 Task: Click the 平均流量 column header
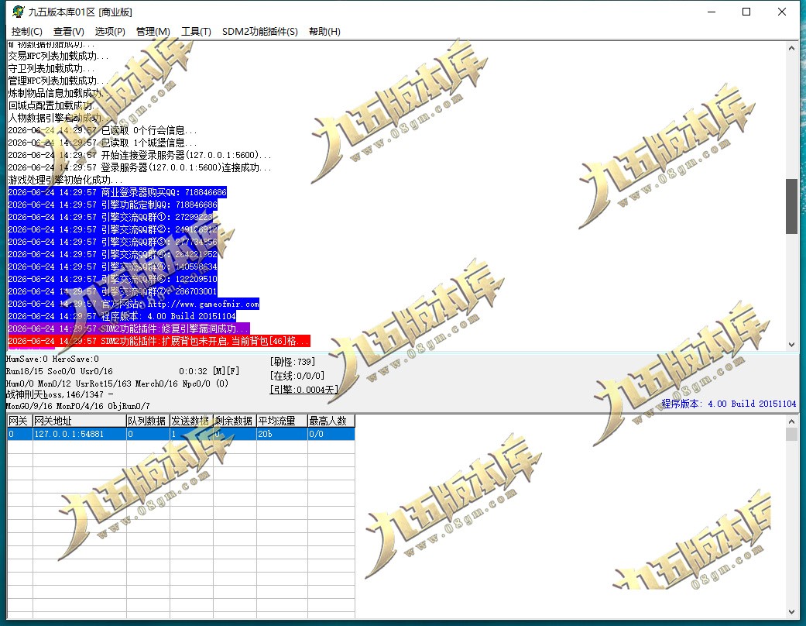(x=282, y=421)
